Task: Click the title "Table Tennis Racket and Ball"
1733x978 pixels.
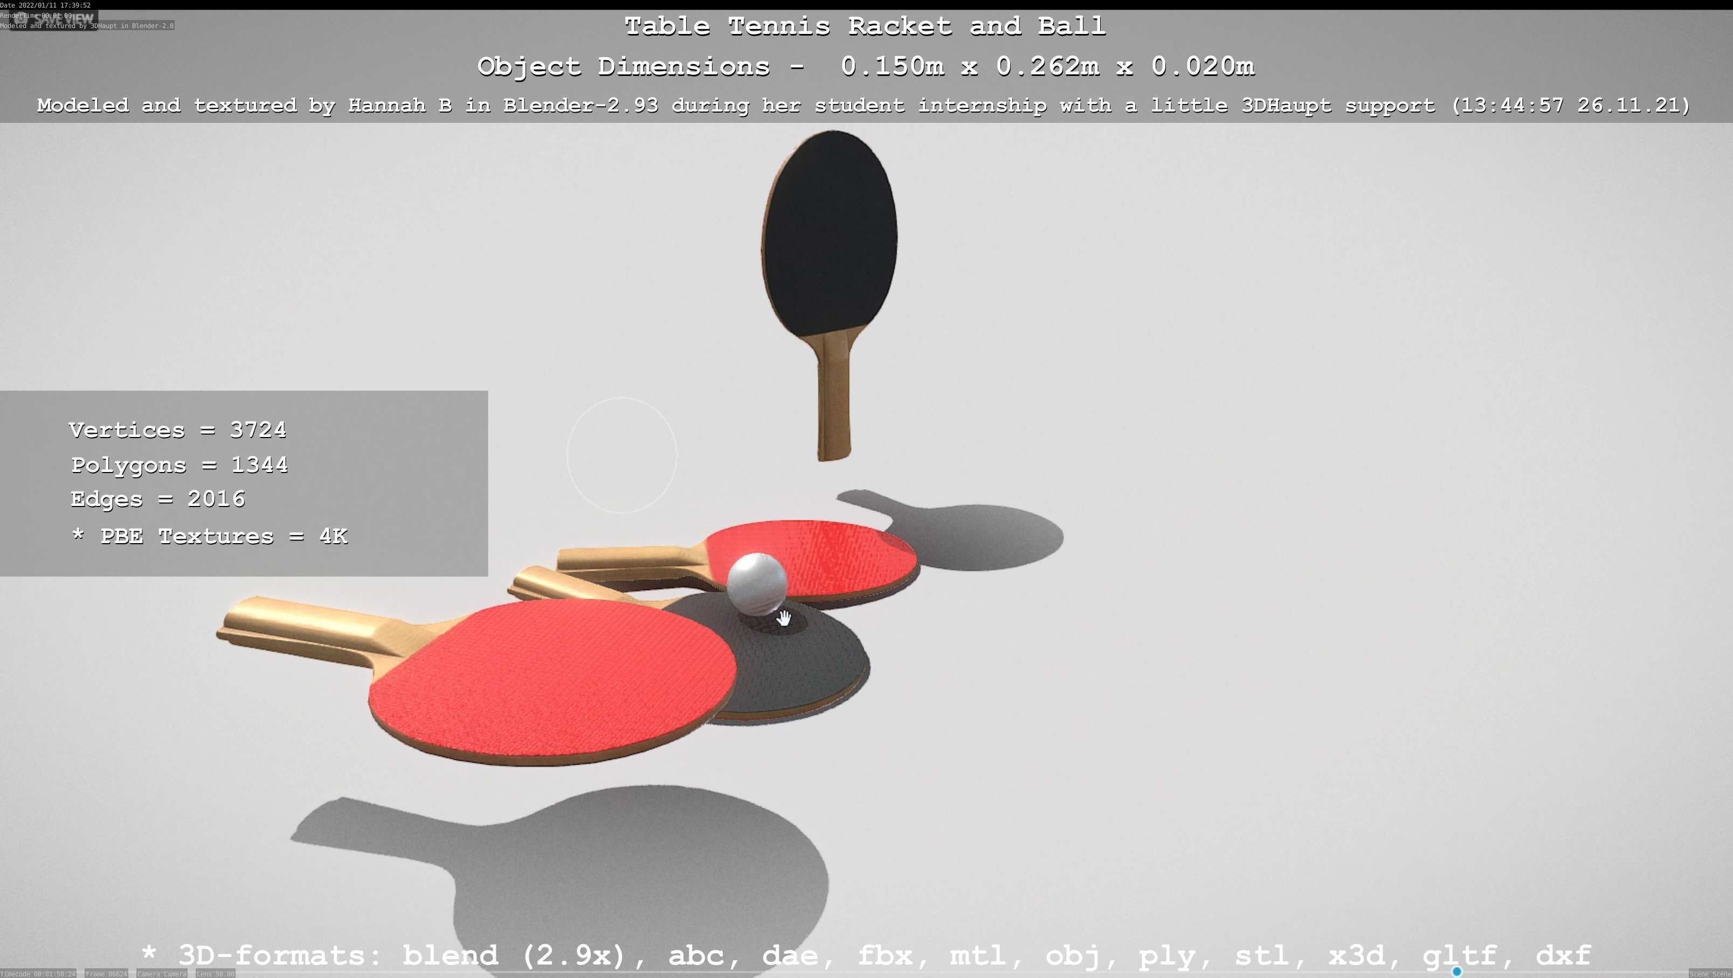Action: 865,26
